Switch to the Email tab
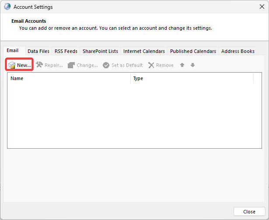Screen dimensions: 269x220 coord(13,51)
